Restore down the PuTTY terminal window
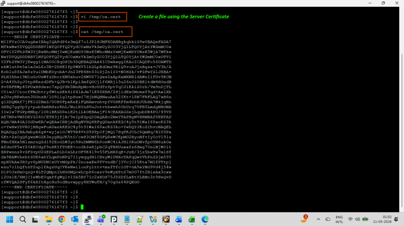This screenshot has height=226, width=404. 383,3
